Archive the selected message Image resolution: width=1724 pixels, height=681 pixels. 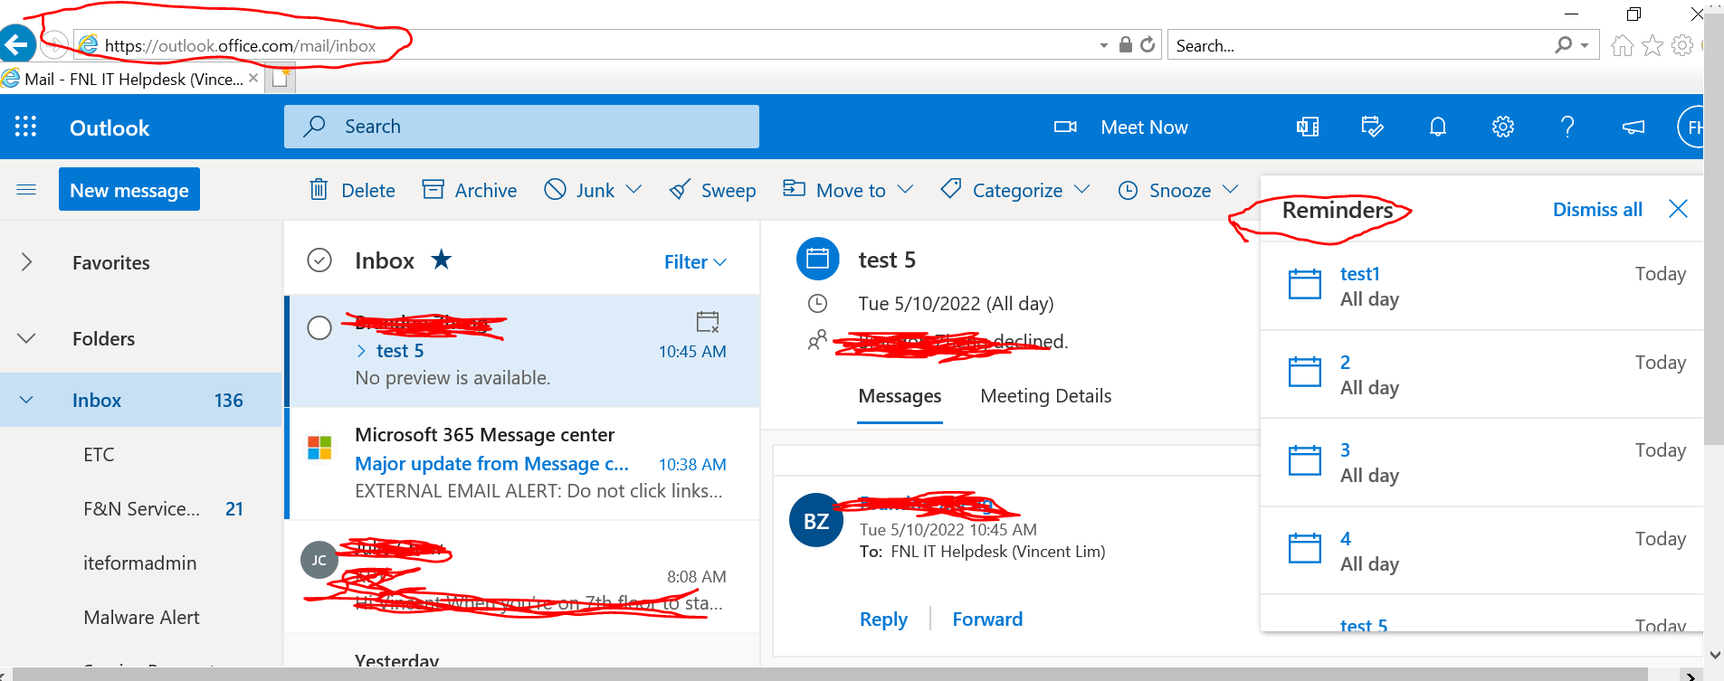point(470,190)
